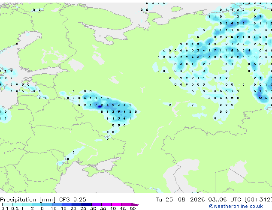Click the '03..06 UTC' time range

(x=225, y=200)
